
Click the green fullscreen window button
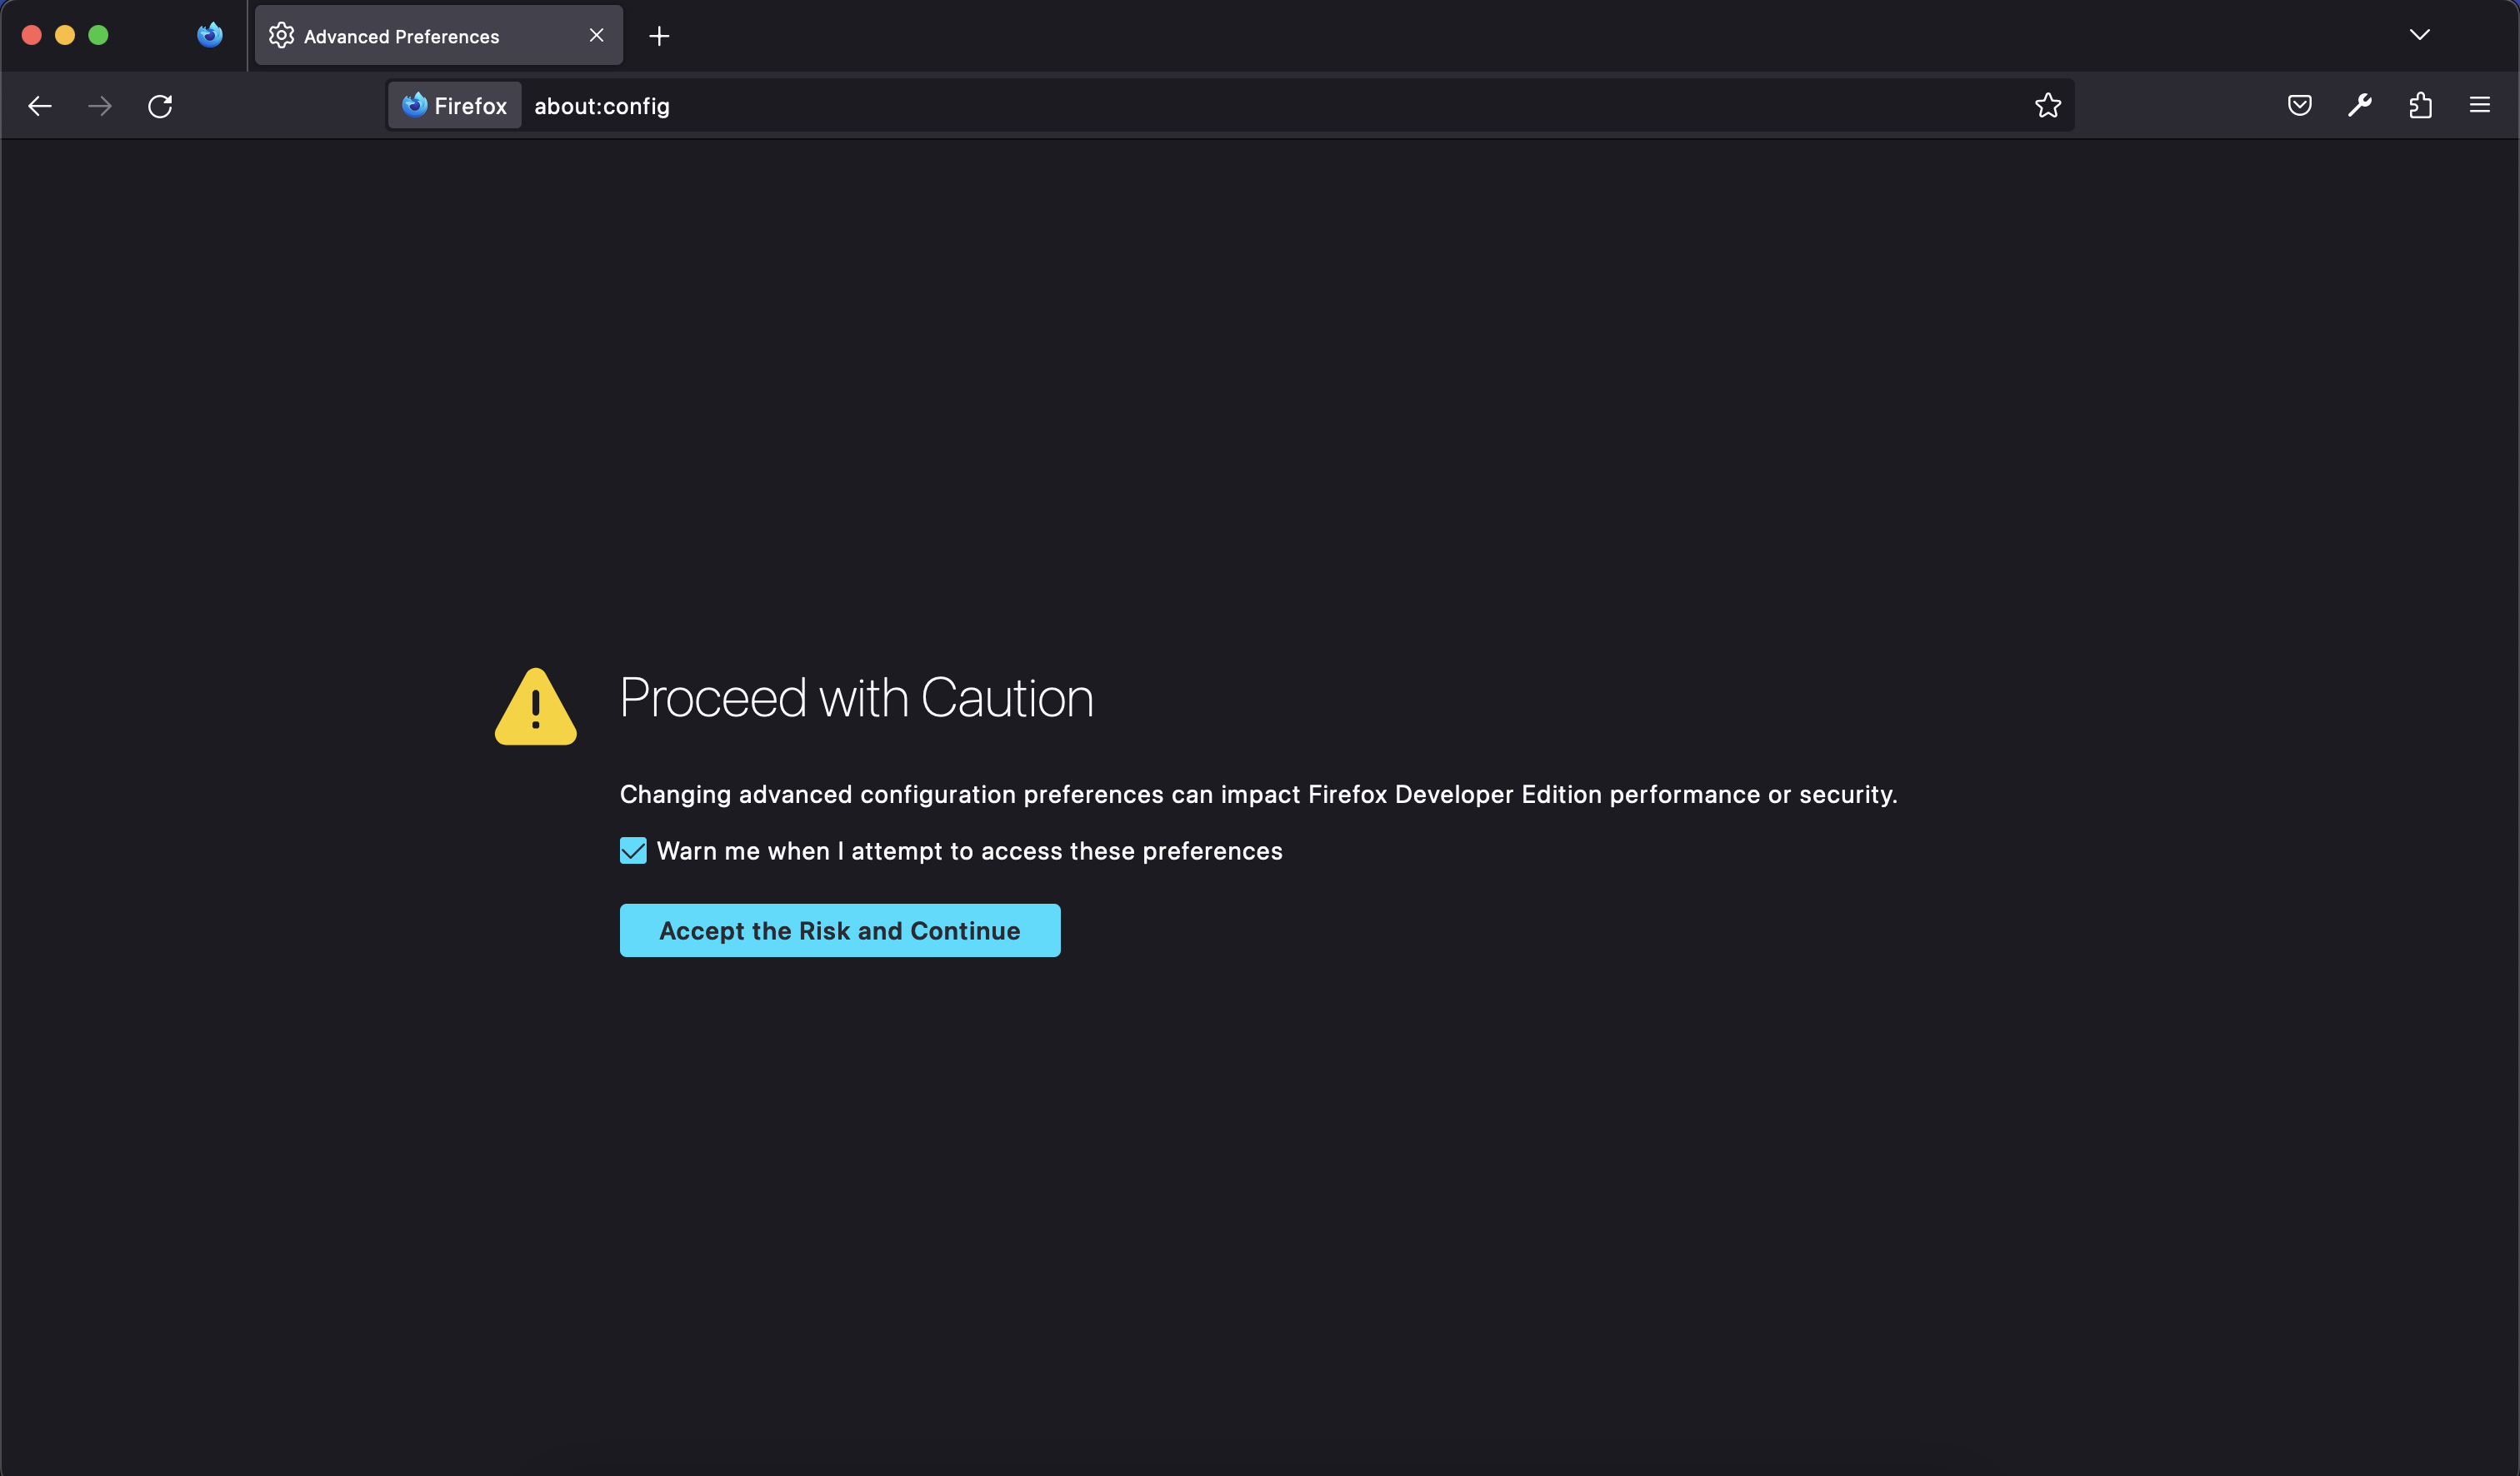(x=98, y=36)
